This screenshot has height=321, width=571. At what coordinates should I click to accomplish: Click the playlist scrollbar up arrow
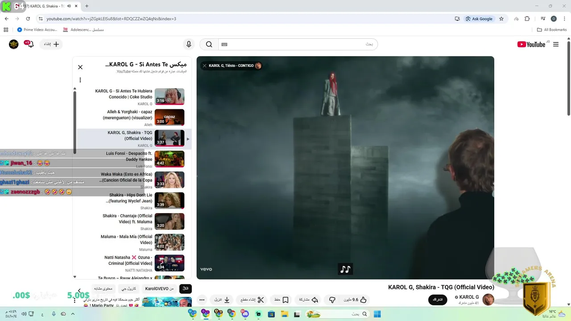pos(74,89)
